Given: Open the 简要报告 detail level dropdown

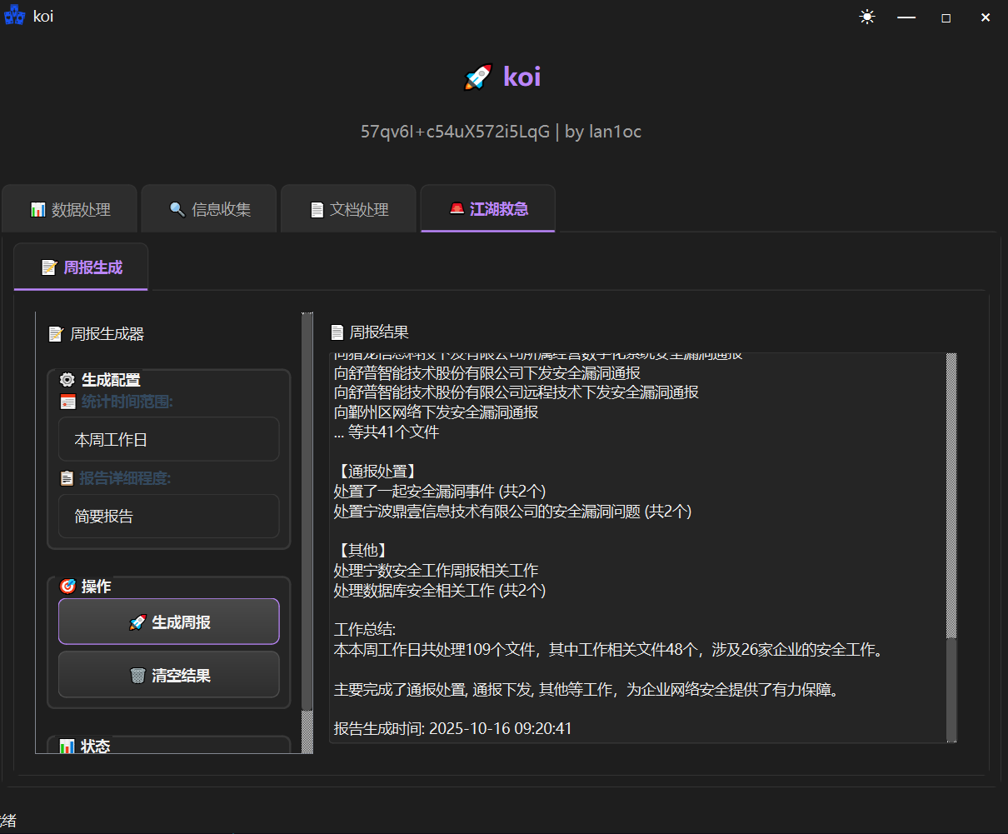Looking at the screenshot, I should pos(168,517).
